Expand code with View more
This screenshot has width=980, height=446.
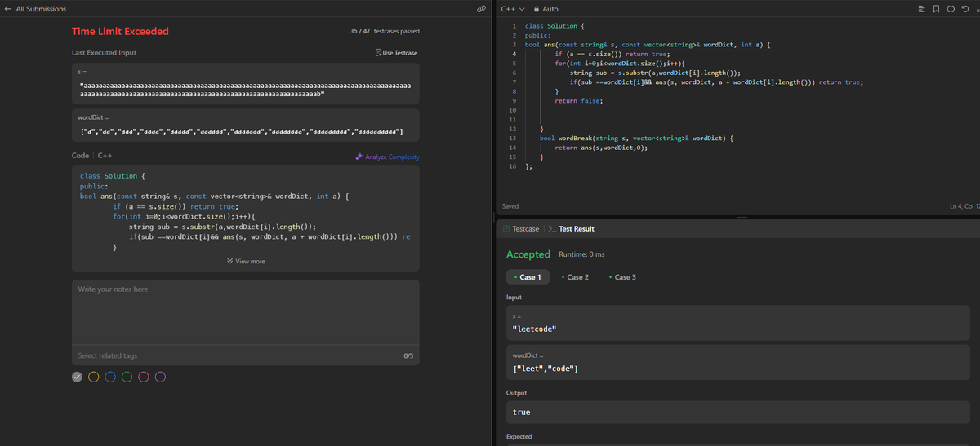(245, 261)
